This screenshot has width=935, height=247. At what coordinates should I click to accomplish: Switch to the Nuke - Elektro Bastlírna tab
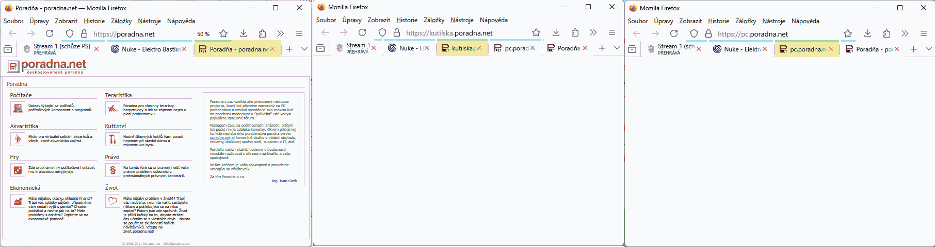point(150,49)
